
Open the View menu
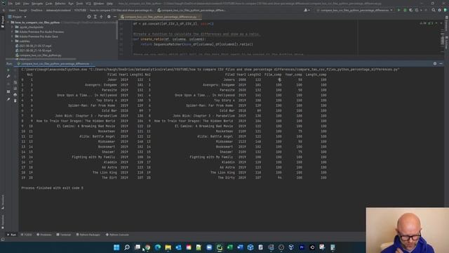click(26, 4)
